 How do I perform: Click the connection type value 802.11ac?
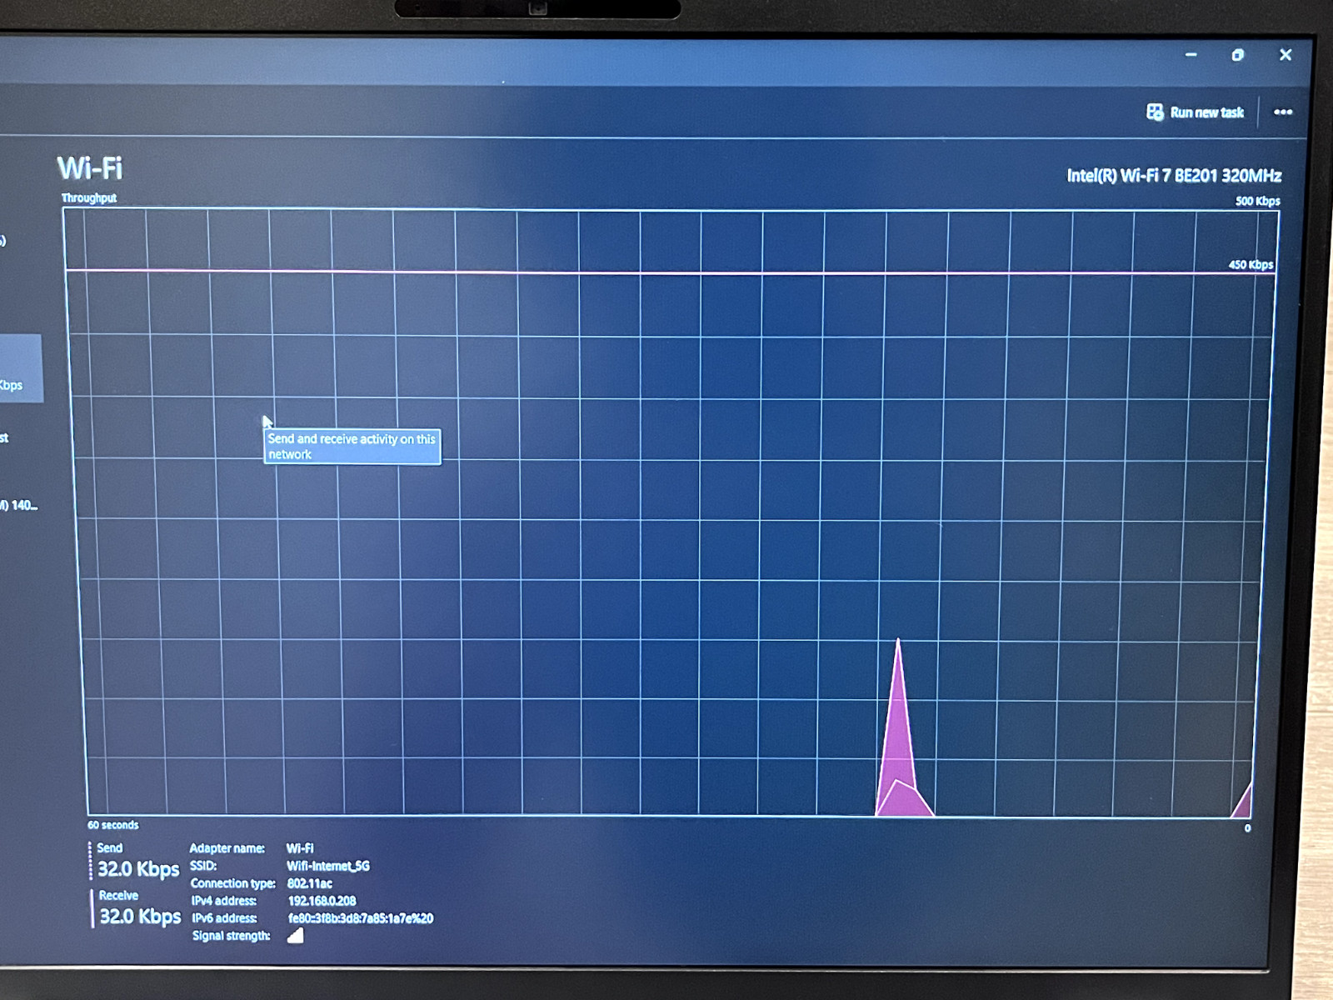(310, 883)
